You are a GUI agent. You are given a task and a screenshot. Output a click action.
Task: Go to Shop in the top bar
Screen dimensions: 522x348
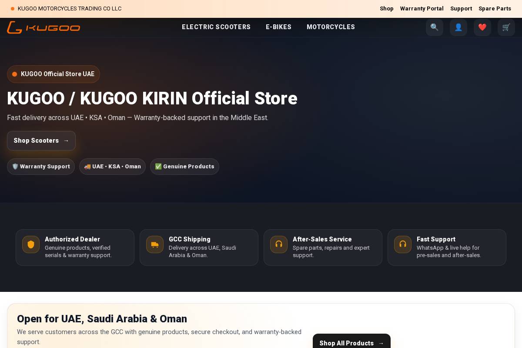[x=387, y=9]
